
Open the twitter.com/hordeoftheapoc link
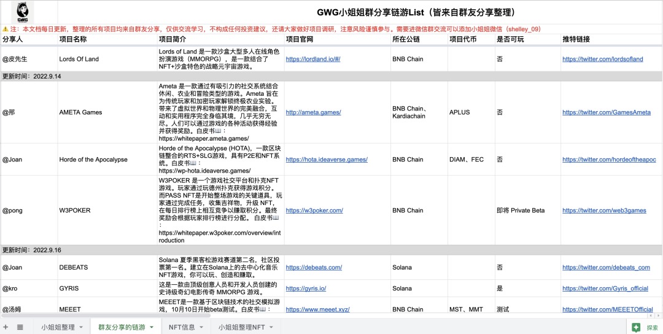609,160
